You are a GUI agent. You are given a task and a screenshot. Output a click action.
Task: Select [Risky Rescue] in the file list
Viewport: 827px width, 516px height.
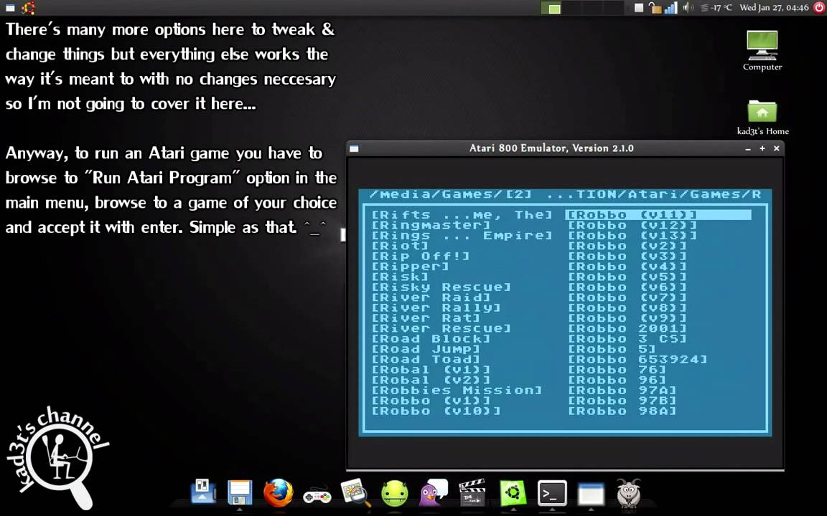point(441,287)
